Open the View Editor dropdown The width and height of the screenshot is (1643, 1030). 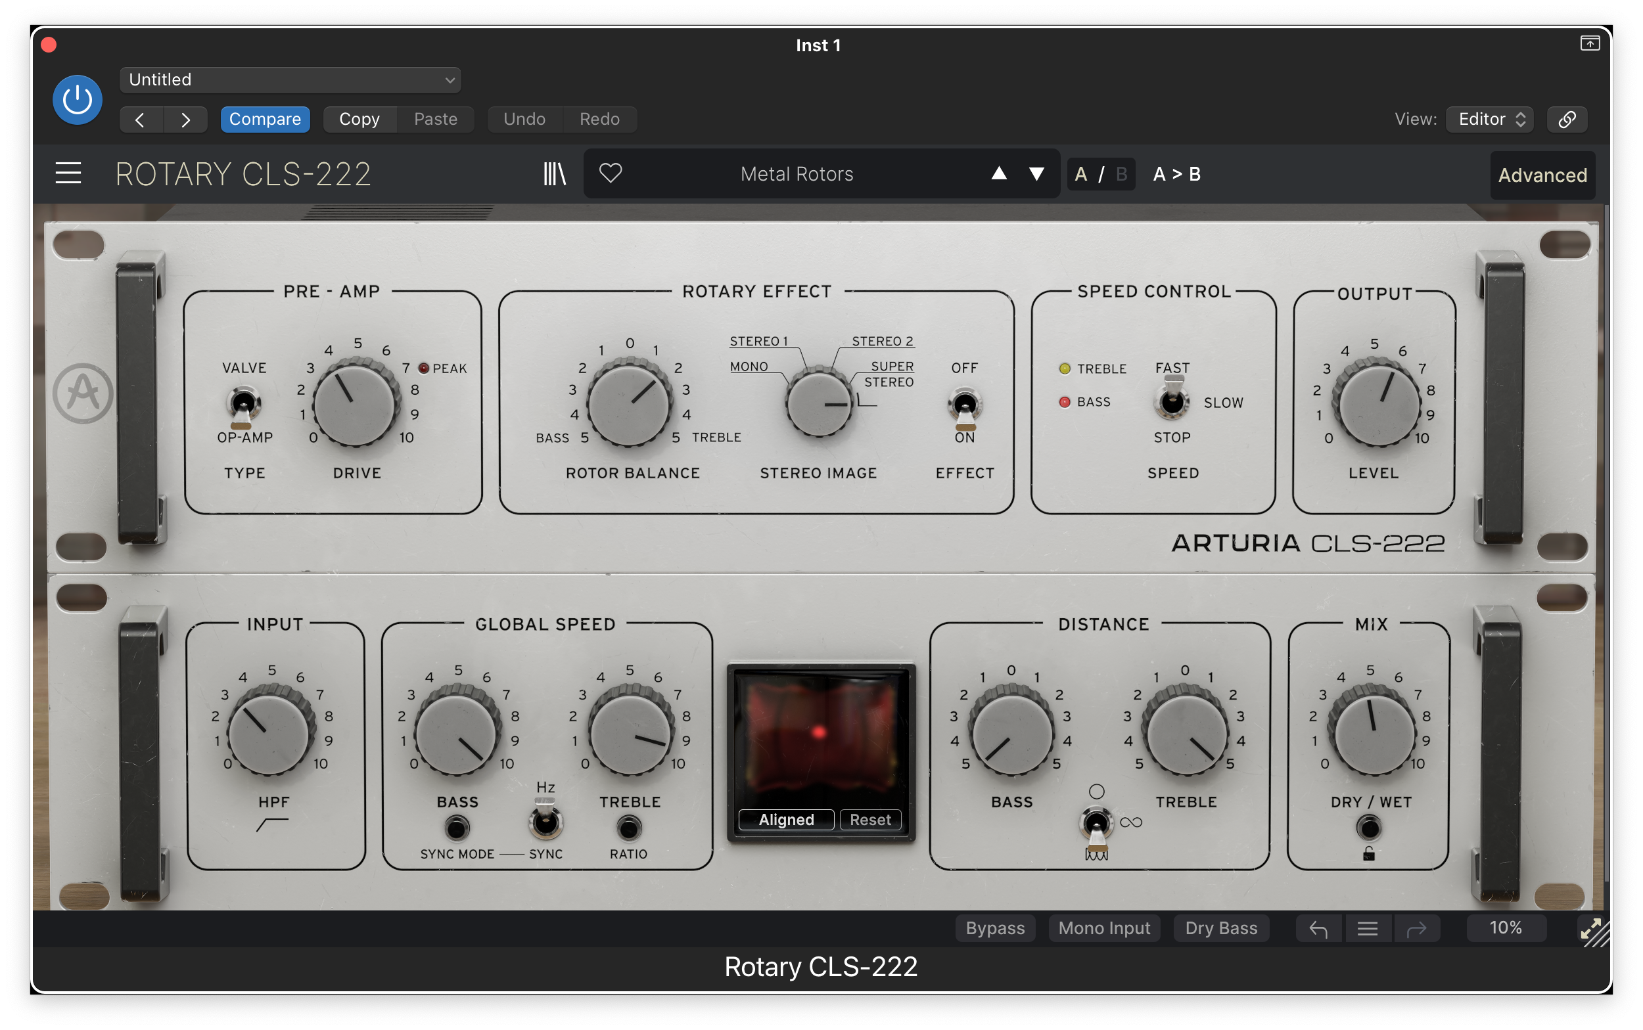click(1491, 119)
